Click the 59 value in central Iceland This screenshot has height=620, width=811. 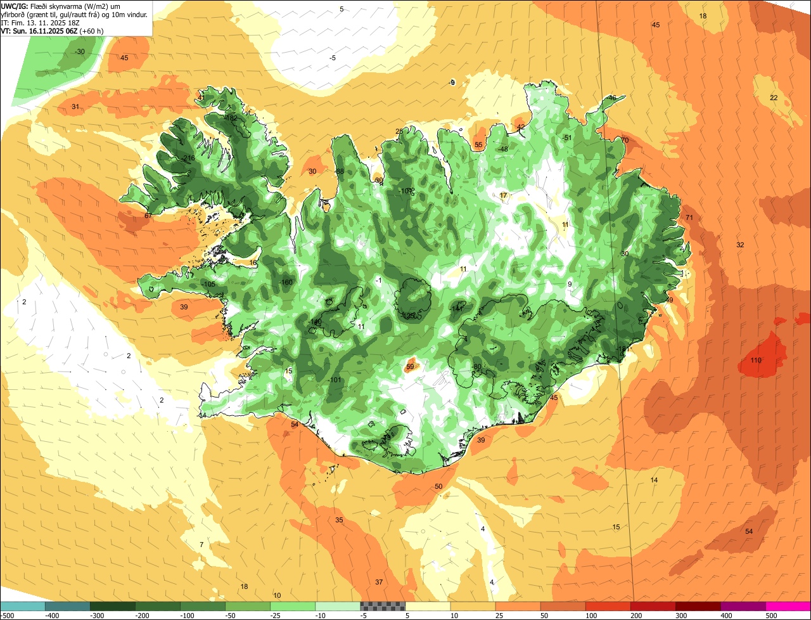[x=410, y=366]
